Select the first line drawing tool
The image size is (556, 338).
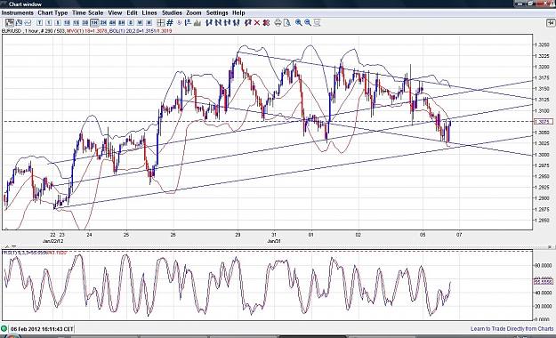pos(209,23)
